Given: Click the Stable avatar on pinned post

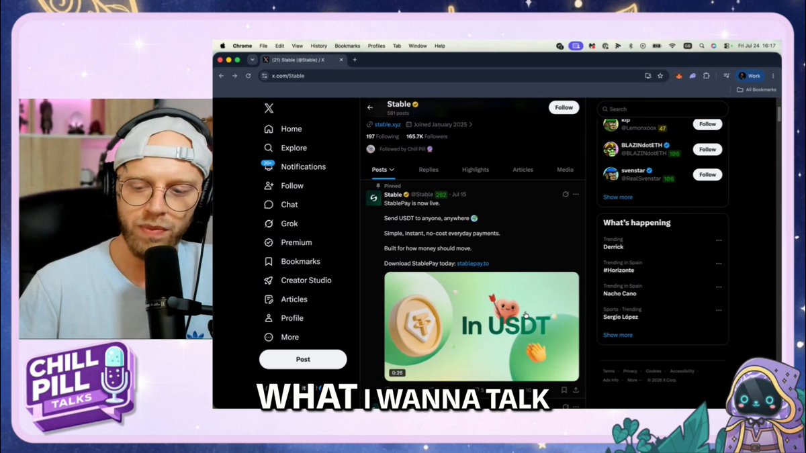Looking at the screenshot, I should tap(373, 199).
